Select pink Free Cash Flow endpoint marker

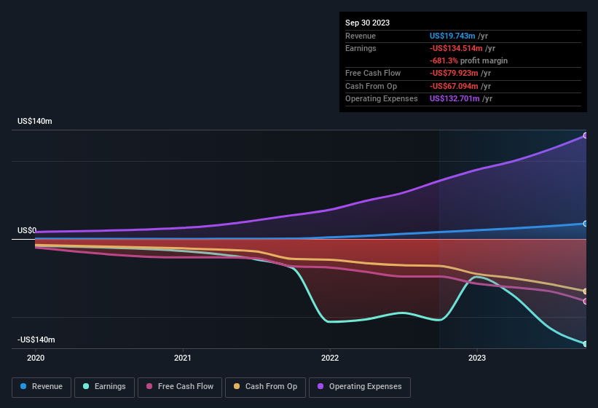click(x=586, y=301)
